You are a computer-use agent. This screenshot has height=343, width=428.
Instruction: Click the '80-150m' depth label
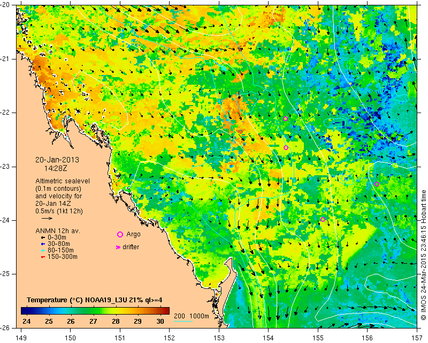point(60,250)
